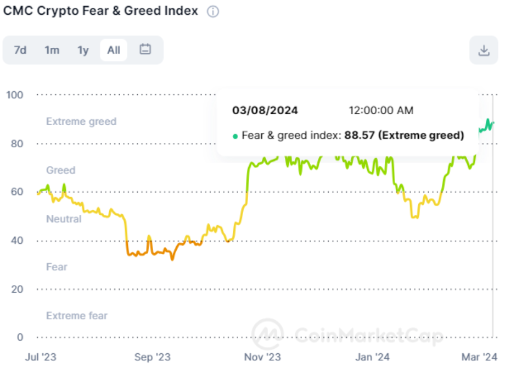Screen dimensions: 505x379
Task: Open the calendar date picker icon
Action: tap(145, 49)
